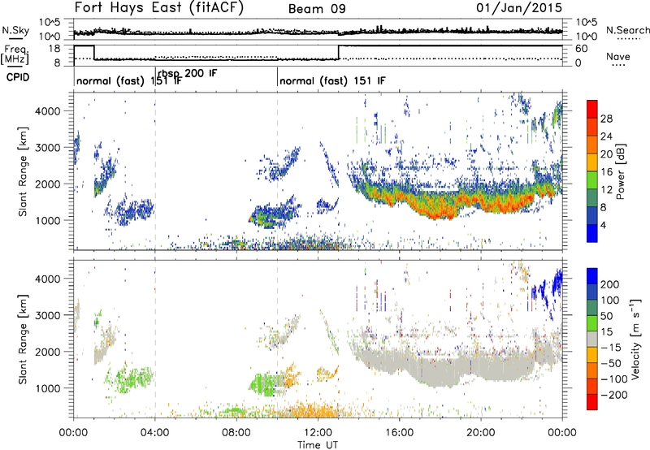Click the 'Nave' legend label
The height and width of the screenshot is (450, 650).
[618, 56]
